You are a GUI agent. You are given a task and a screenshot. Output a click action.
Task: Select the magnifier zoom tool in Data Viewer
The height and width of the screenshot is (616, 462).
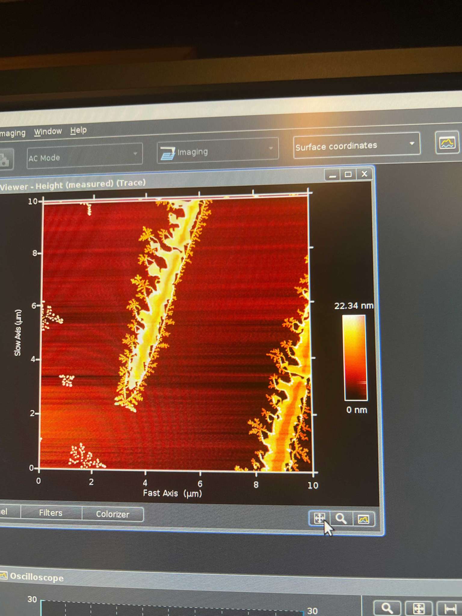[341, 519]
